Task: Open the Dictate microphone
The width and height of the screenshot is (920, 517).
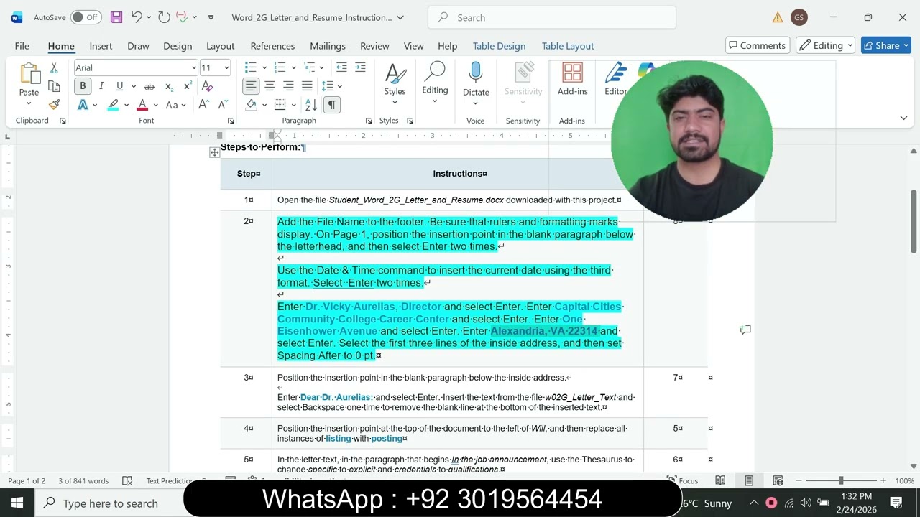Action: [x=476, y=79]
